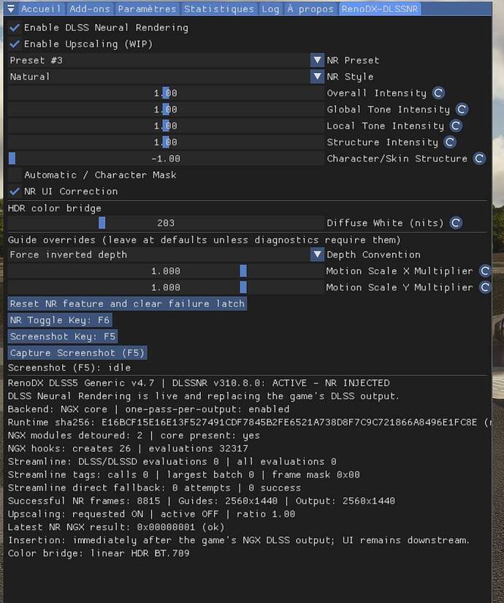This screenshot has width=504, height=603.
Task: Click 'Streamline: DLSS/DLSSD evaluations 0' line
Action: tap(172, 461)
